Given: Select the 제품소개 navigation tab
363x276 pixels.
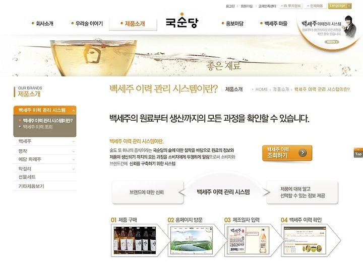Looking at the screenshot, I should point(133,24).
